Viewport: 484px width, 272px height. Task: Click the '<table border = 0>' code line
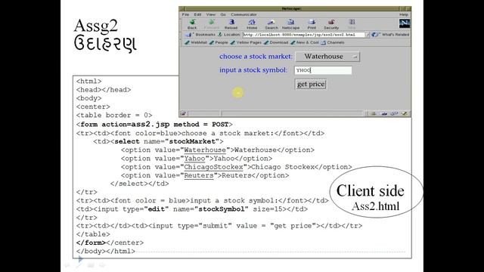click(114, 116)
